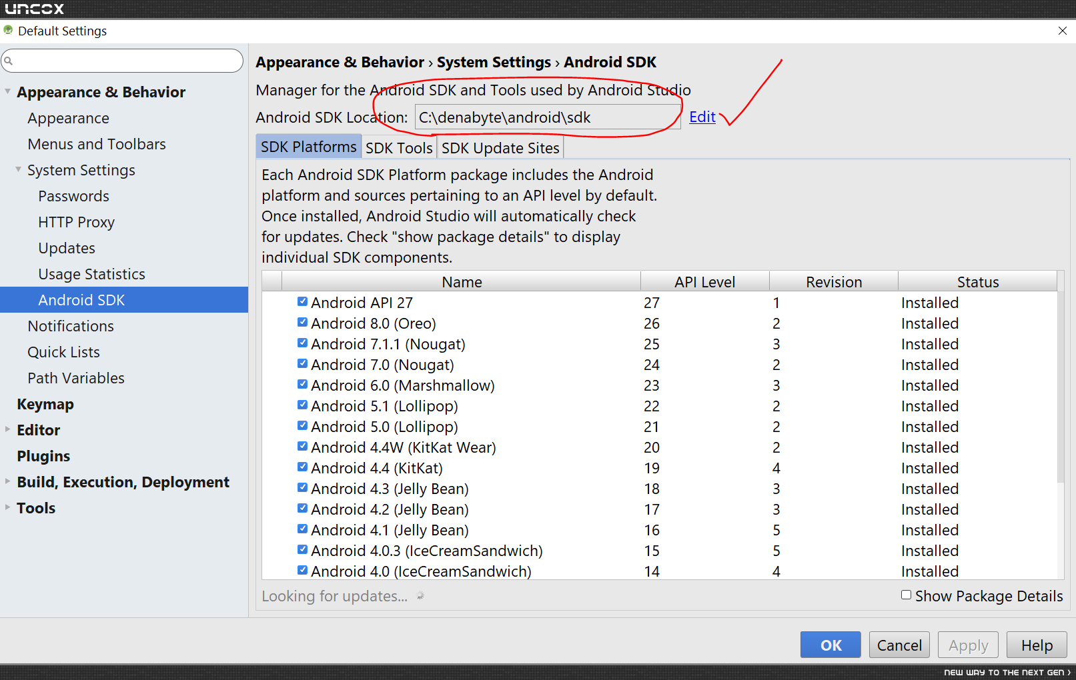The height and width of the screenshot is (680, 1076).
Task: Collapse the System Settings tree arrow
Action: click(x=19, y=169)
